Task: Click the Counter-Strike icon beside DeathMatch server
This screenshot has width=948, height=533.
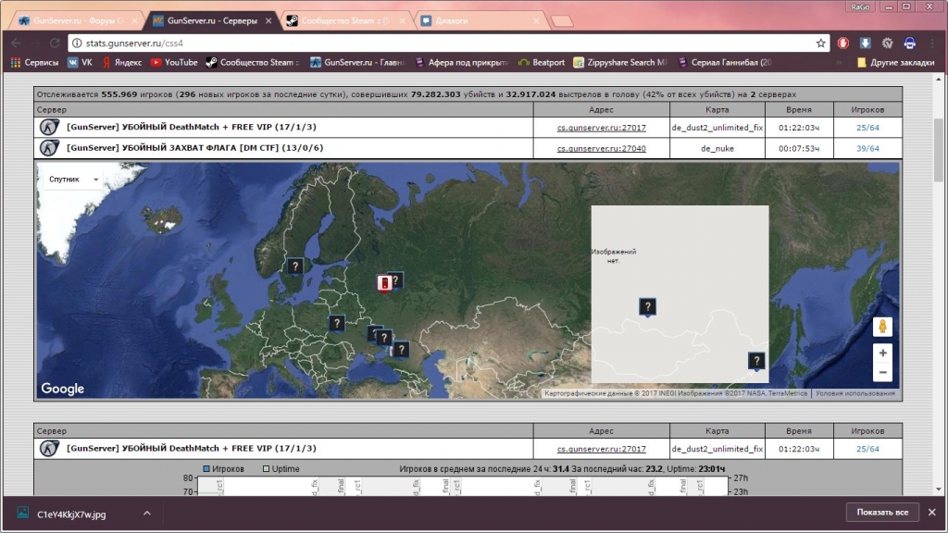Action: 48,127
